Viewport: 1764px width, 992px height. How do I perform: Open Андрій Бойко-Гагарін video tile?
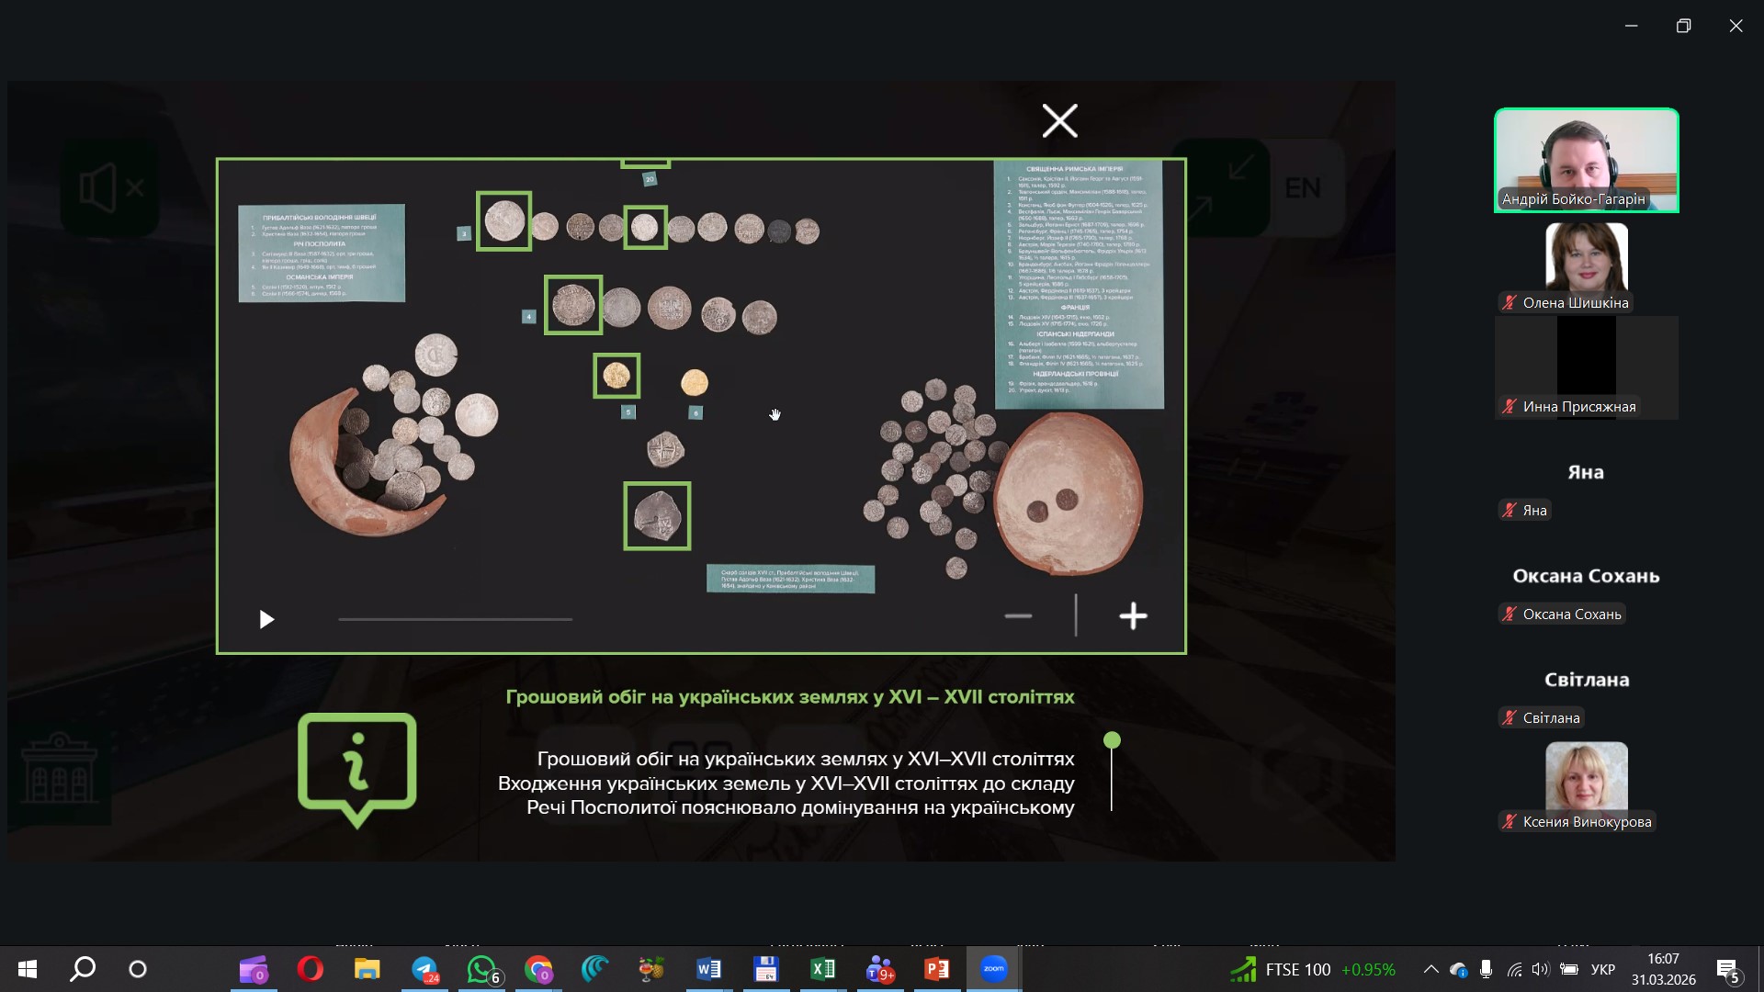point(1586,160)
